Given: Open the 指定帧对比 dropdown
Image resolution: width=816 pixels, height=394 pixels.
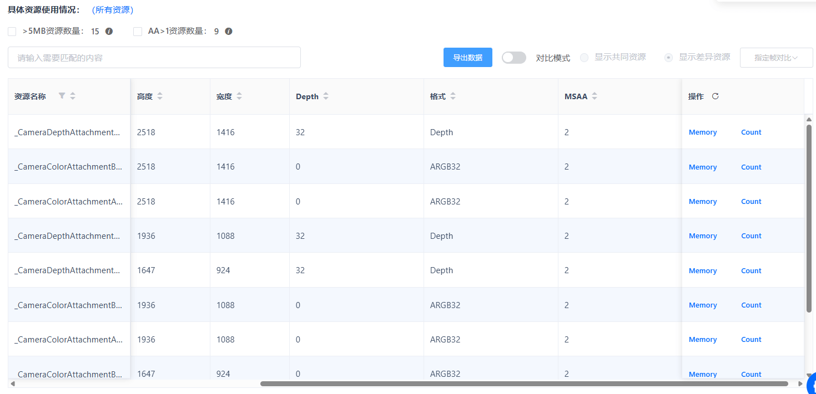Looking at the screenshot, I should pyautogui.click(x=776, y=58).
